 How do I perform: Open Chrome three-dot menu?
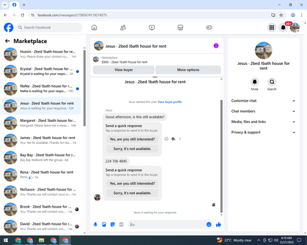pos(301,15)
